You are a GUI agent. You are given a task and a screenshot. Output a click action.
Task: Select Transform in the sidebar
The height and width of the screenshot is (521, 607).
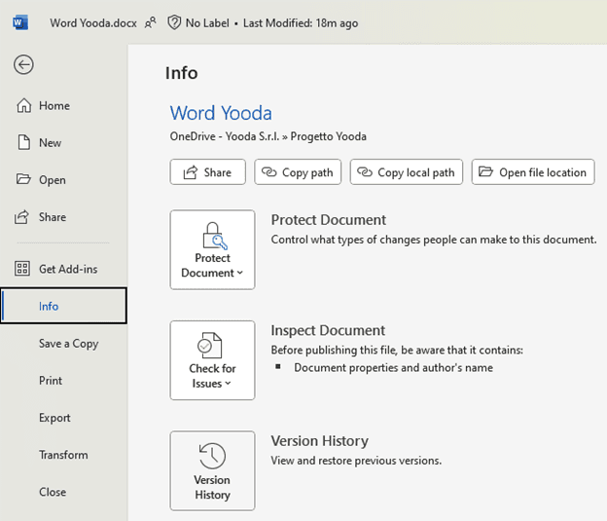point(63,455)
